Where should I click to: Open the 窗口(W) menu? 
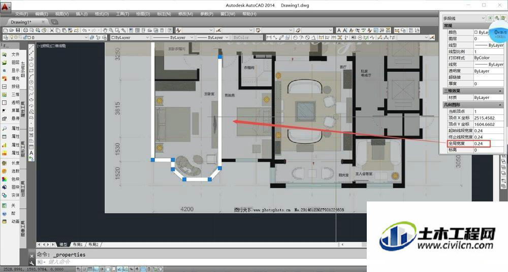pyautogui.click(x=228, y=14)
